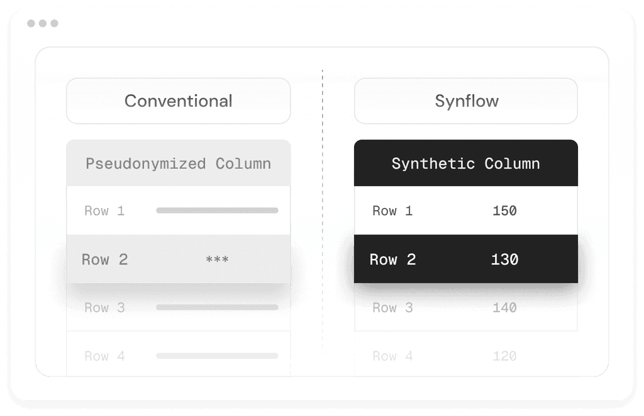The image size is (644, 416).
Task: Click value 140 in Synthetic Row 3
Action: (504, 307)
